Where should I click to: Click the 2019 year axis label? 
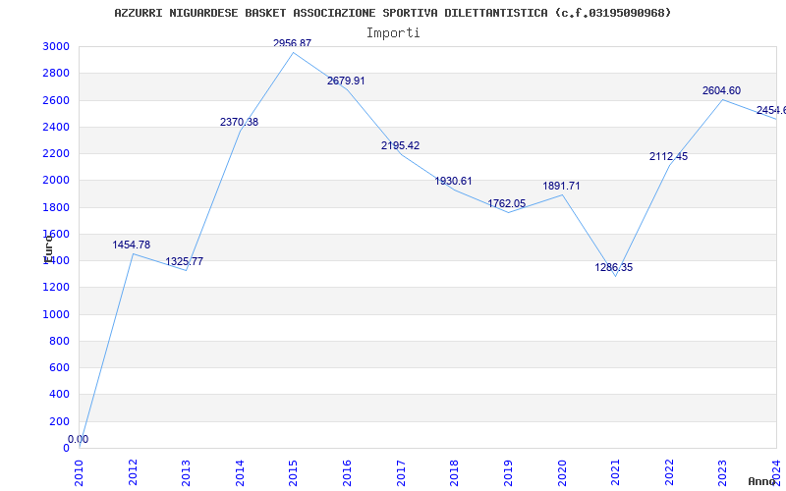[508, 473]
